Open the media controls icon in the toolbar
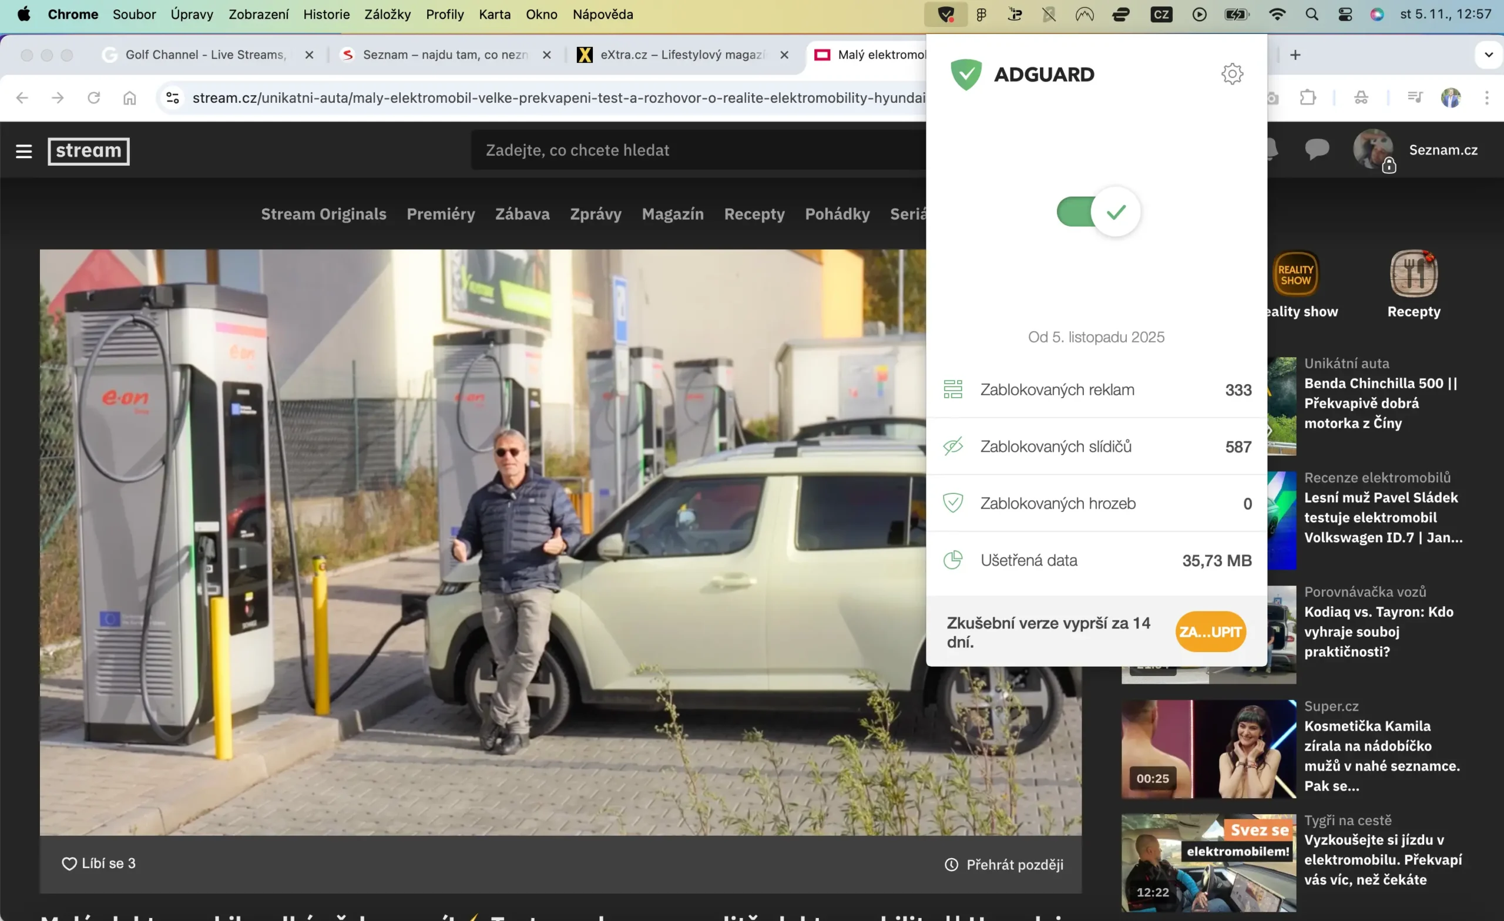 click(1415, 98)
